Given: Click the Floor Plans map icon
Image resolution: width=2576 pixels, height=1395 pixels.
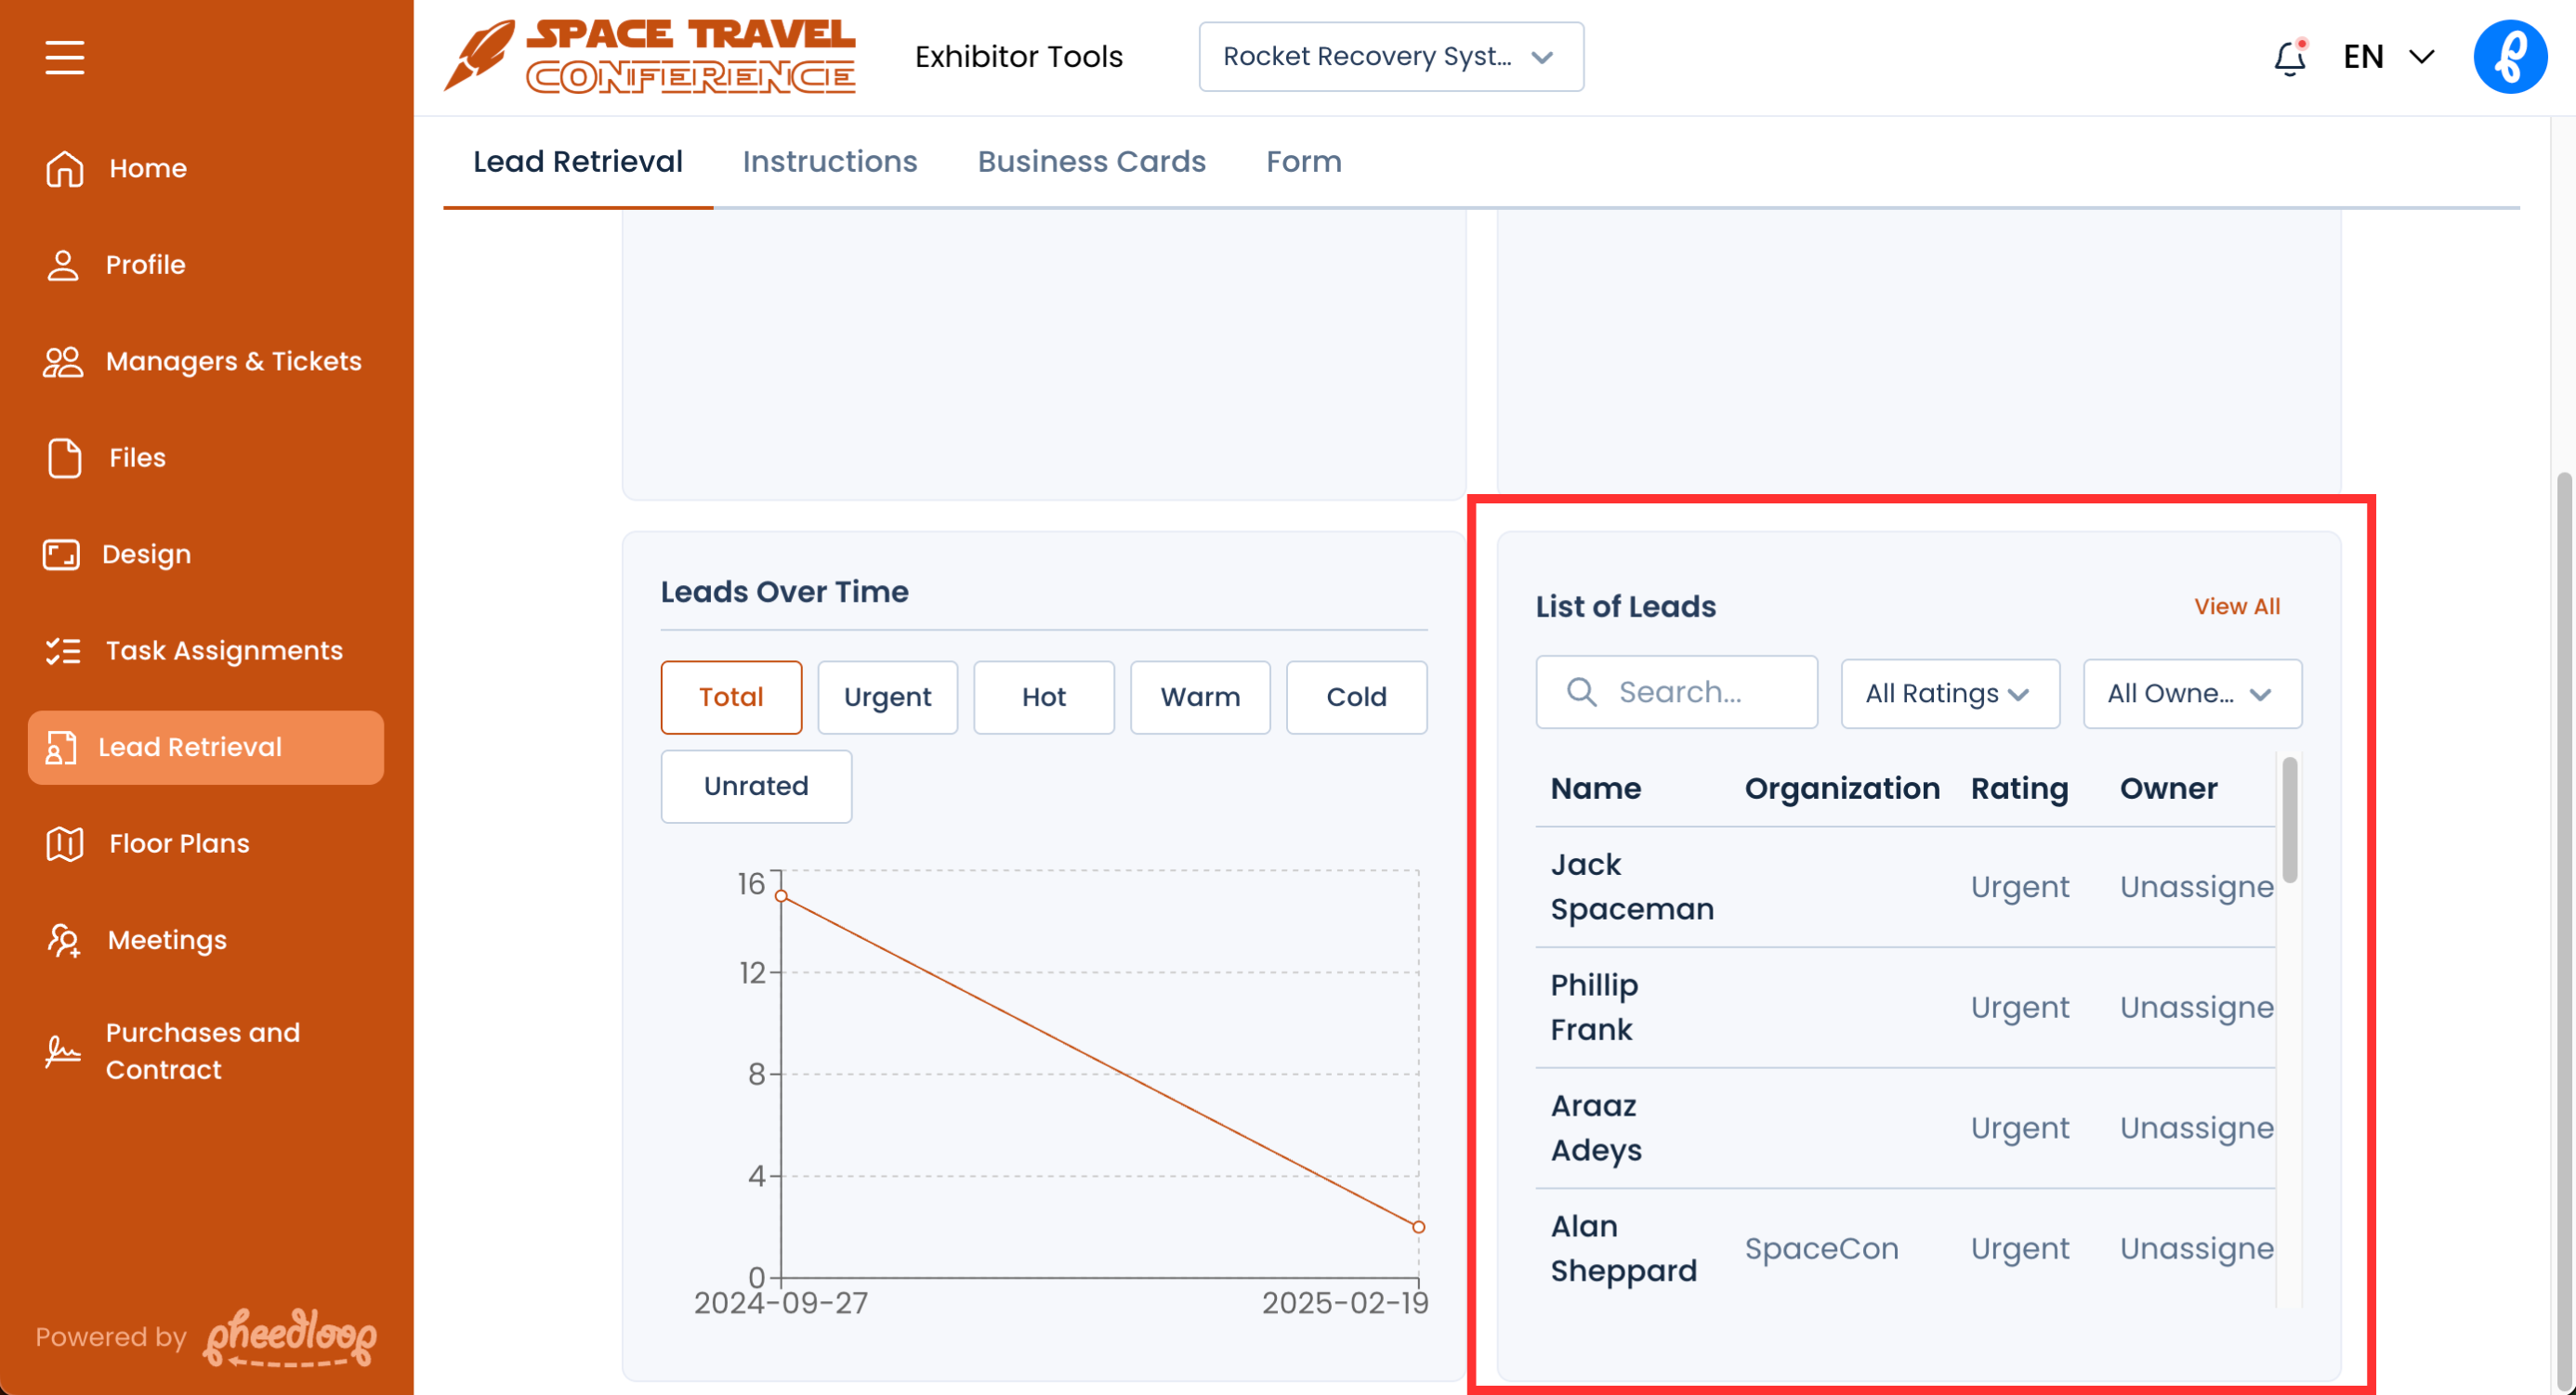Looking at the screenshot, I should click(x=65, y=843).
